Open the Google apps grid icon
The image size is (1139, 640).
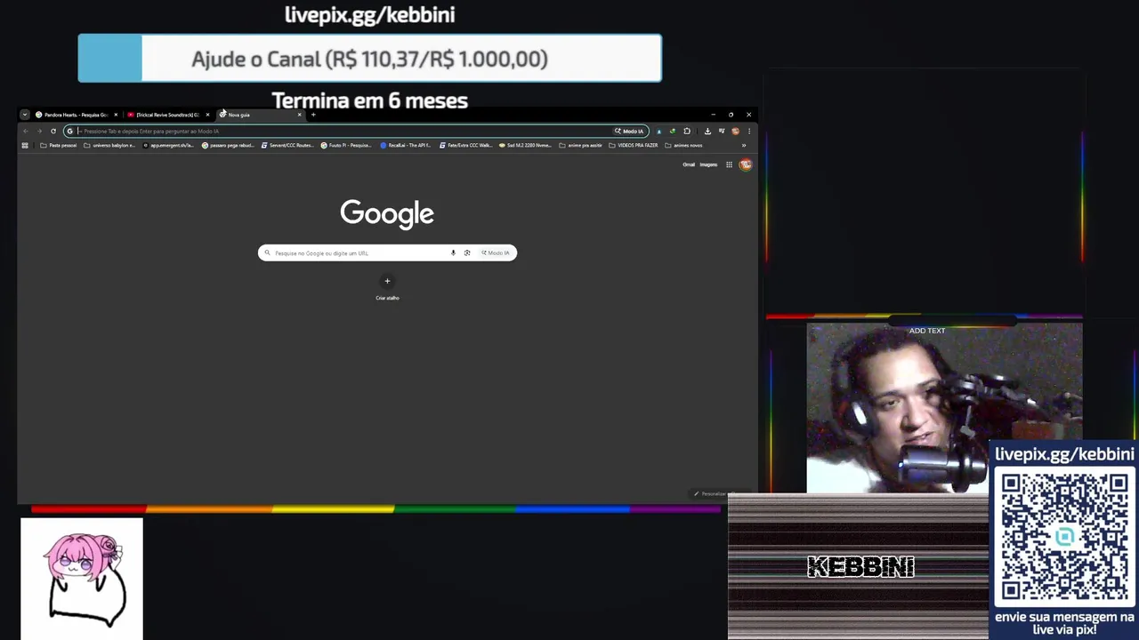click(x=729, y=164)
